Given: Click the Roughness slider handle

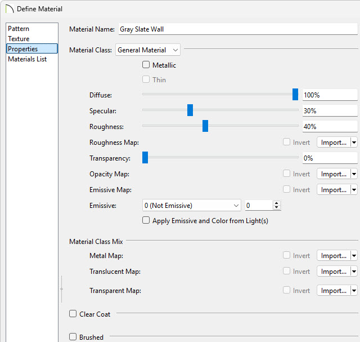Looking at the screenshot, I should [205, 126].
